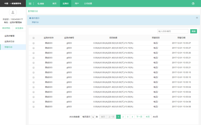Click the 项目数据 column header

click(x=113, y=38)
